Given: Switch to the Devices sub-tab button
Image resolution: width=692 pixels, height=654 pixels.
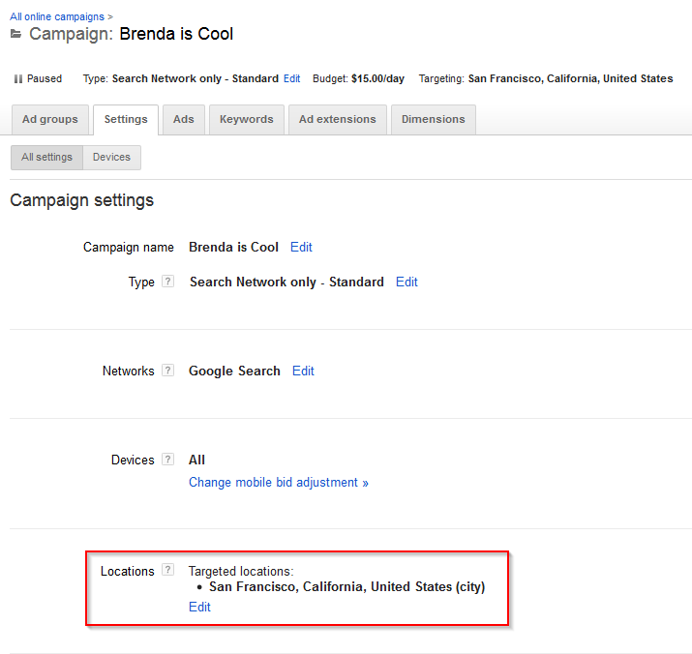Looking at the screenshot, I should click(x=111, y=158).
